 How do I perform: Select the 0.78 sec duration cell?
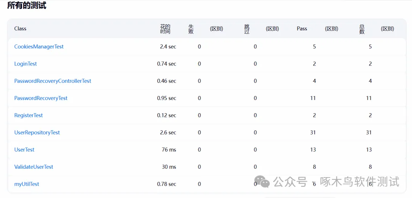click(167, 184)
